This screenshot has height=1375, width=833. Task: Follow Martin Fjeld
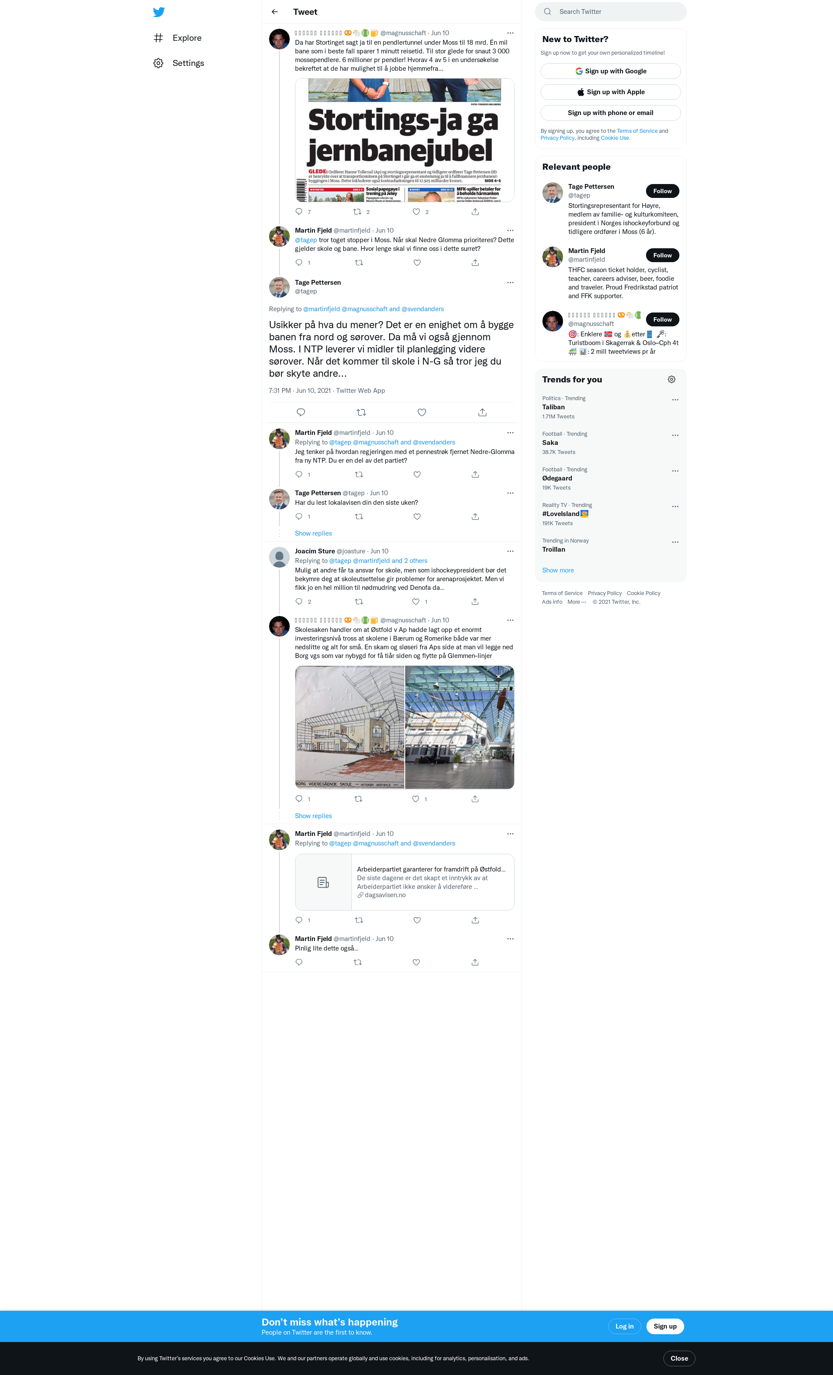click(x=662, y=255)
